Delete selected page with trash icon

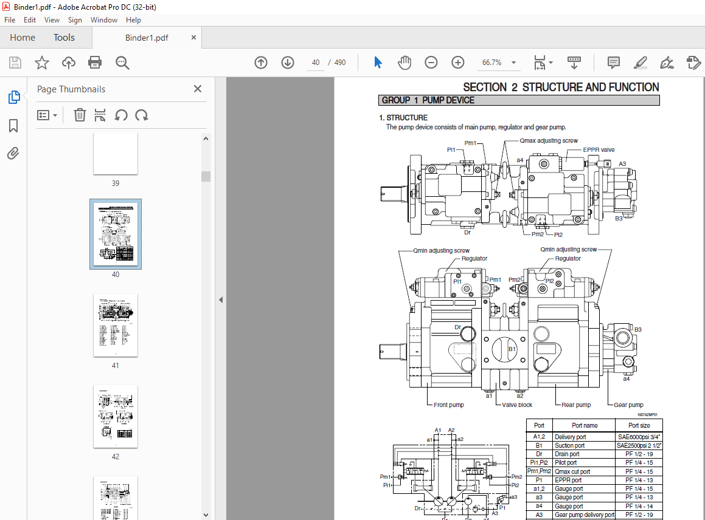click(80, 115)
